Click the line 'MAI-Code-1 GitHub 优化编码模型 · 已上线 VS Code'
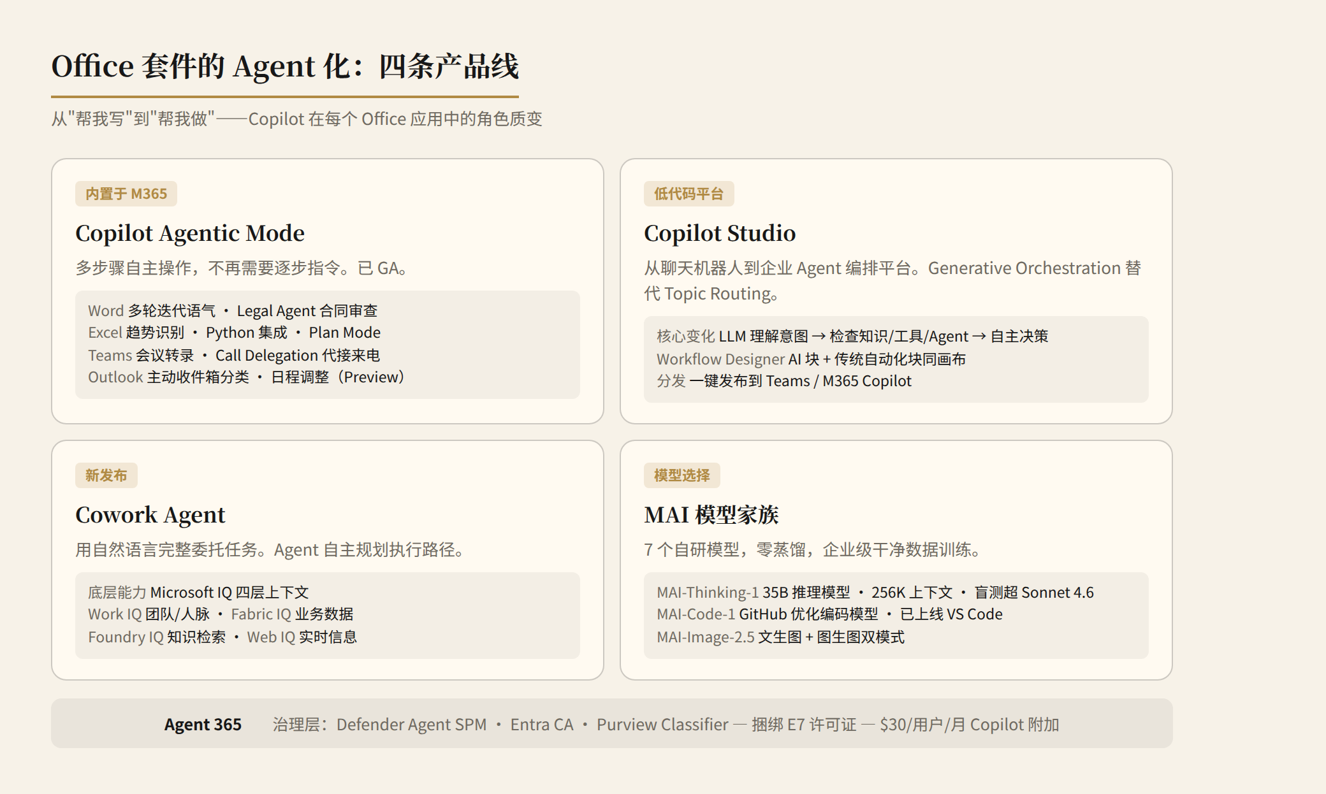Viewport: 1326px width, 794px height. 829,614
